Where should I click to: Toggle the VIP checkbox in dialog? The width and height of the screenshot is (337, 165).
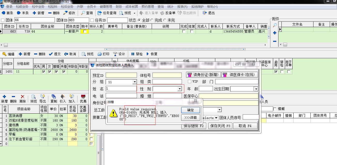(x=190, y=82)
